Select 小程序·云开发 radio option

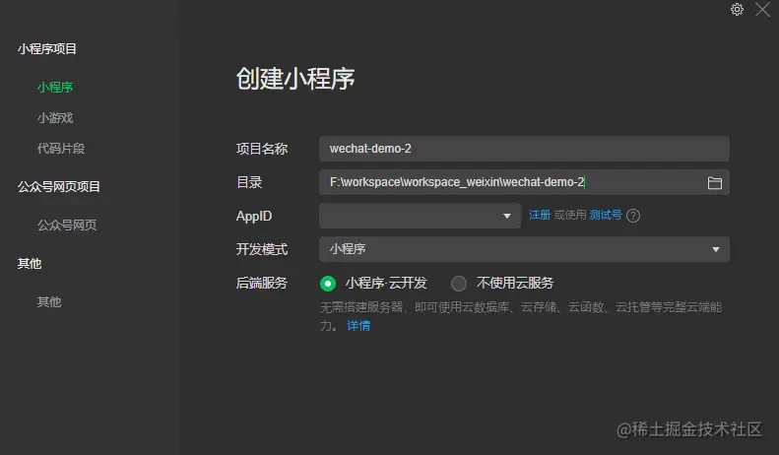tap(328, 284)
